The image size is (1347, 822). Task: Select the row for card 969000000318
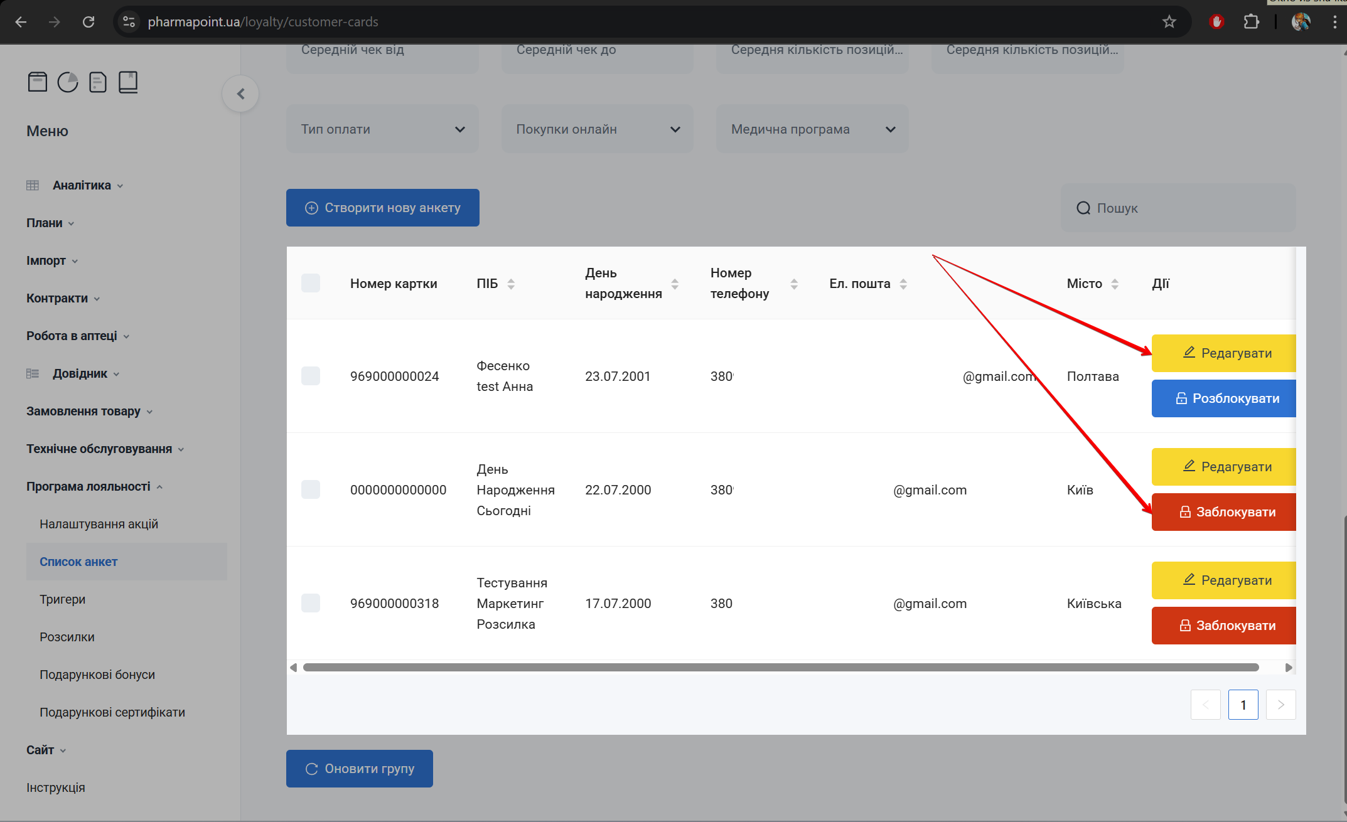(311, 603)
